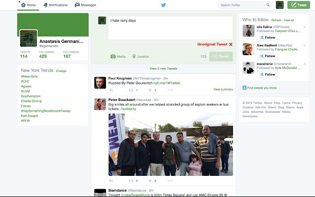Click the search magnifier icon
315x197 pixels.
click(268, 5)
